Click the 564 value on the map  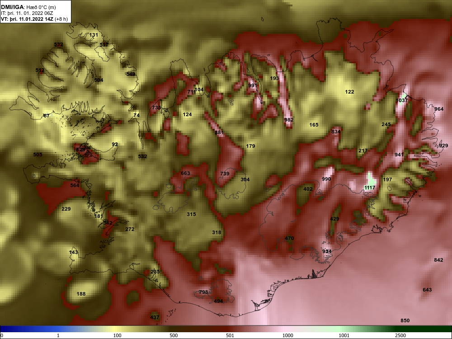[x=75, y=185]
